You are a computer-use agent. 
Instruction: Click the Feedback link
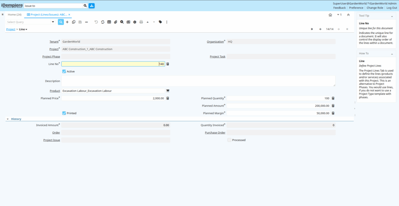tap(339, 8)
